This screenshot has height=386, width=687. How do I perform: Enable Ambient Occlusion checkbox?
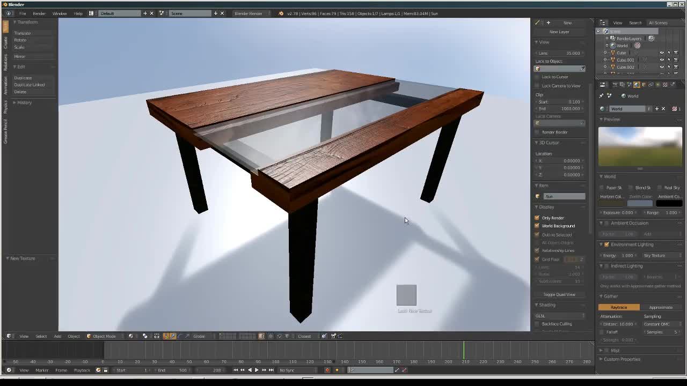pyautogui.click(x=607, y=223)
